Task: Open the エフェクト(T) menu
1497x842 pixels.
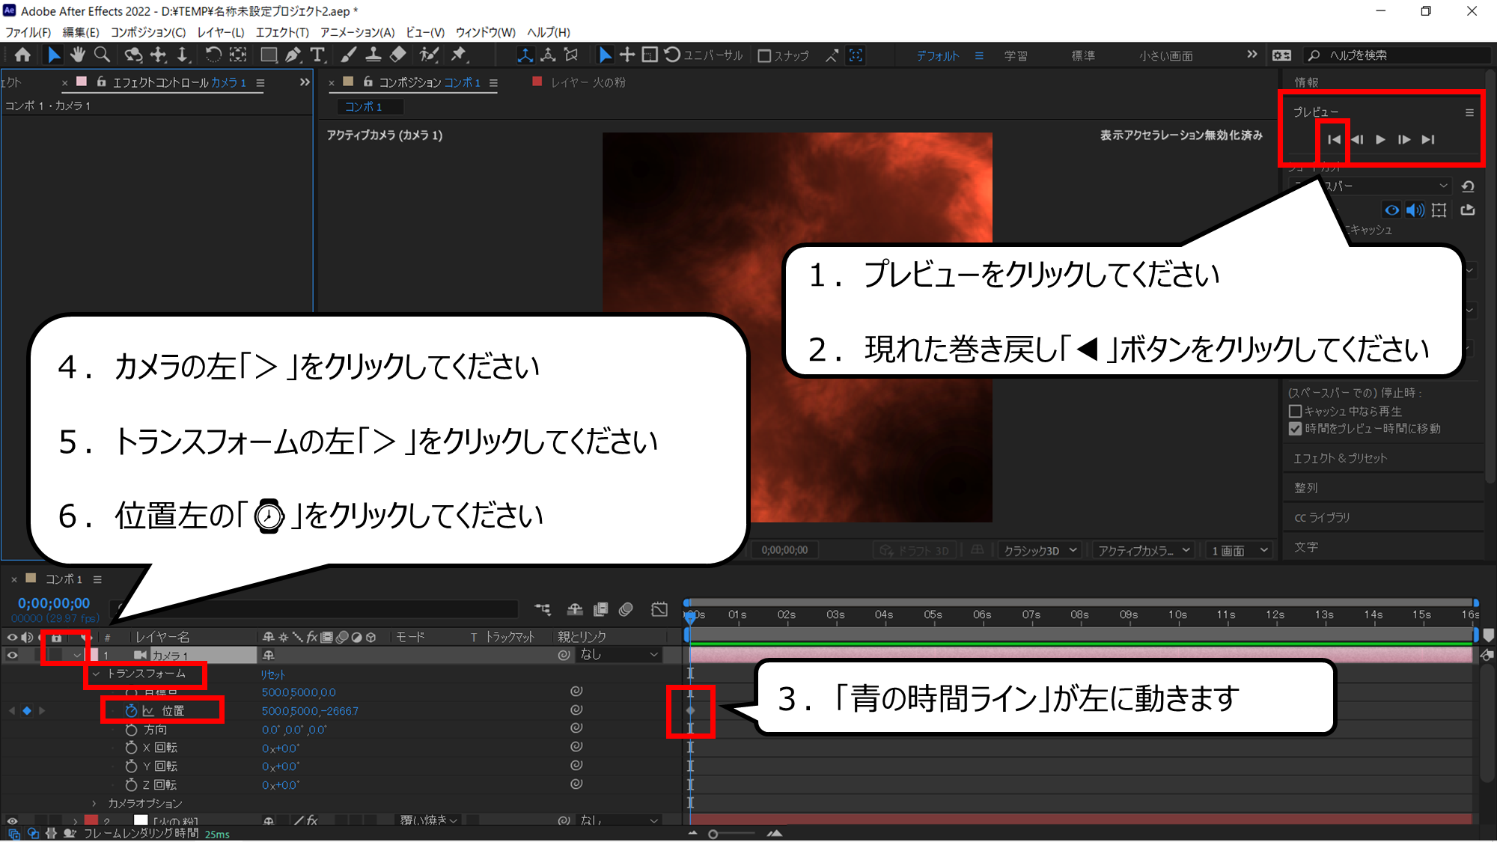Action: (x=282, y=32)
